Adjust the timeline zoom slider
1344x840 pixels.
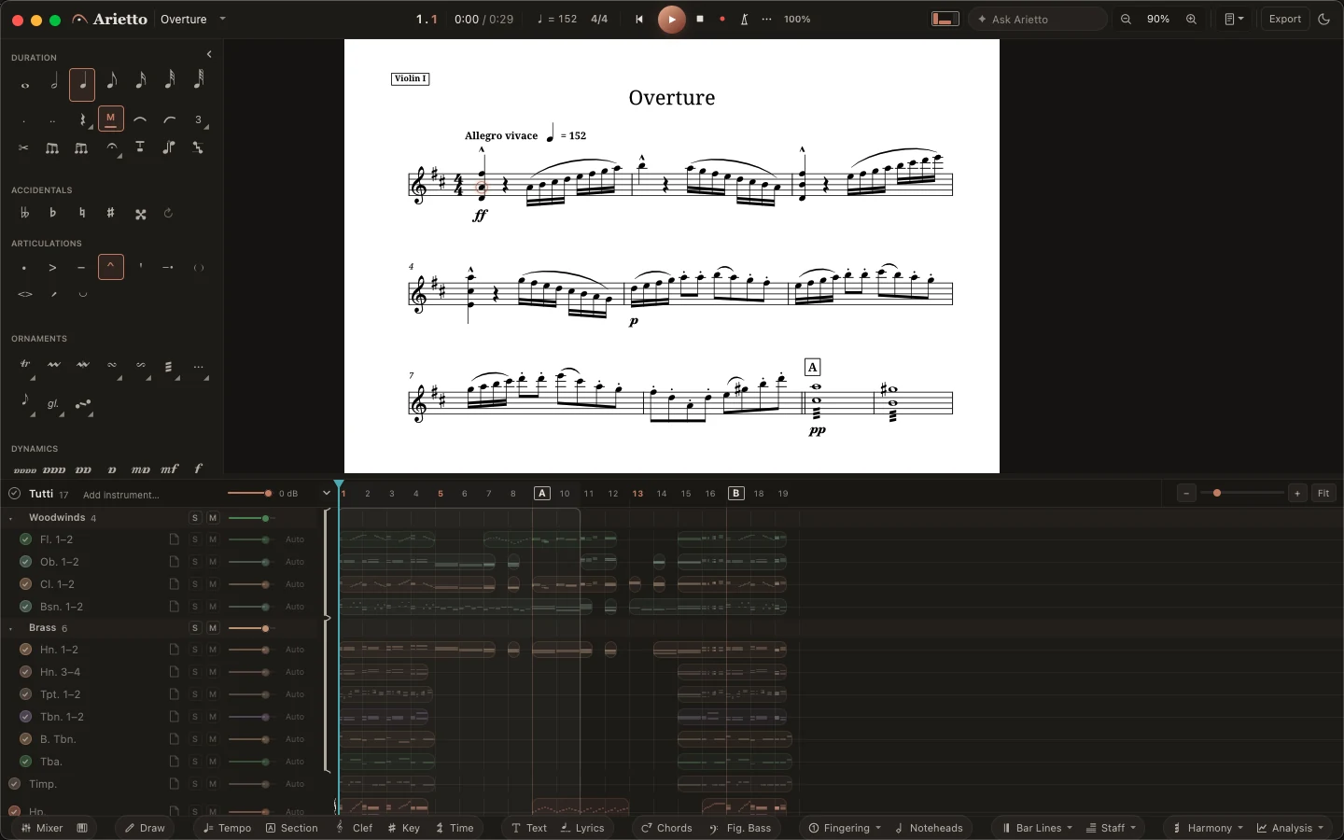tap(1242, 493)
